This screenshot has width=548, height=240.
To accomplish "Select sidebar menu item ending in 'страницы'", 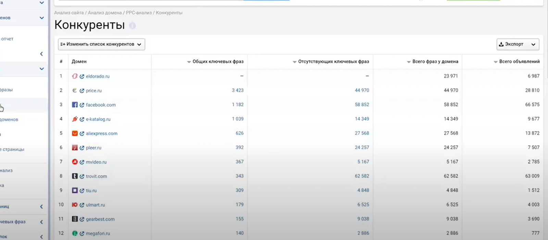I will [x=13, y=150].
